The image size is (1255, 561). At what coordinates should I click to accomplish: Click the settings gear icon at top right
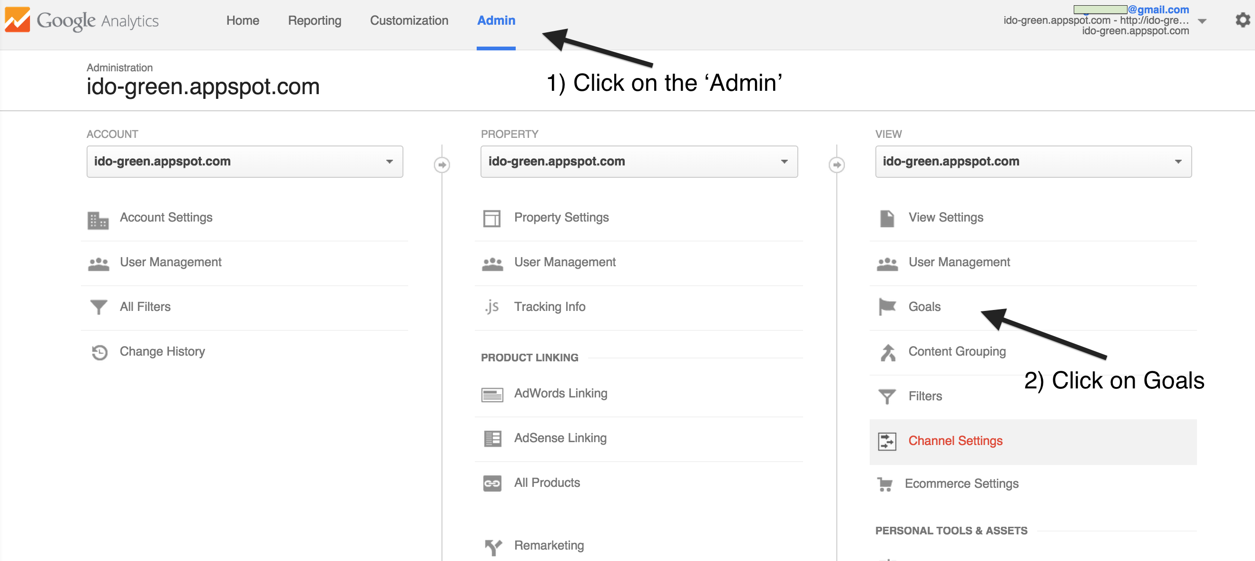[1242, 20]
